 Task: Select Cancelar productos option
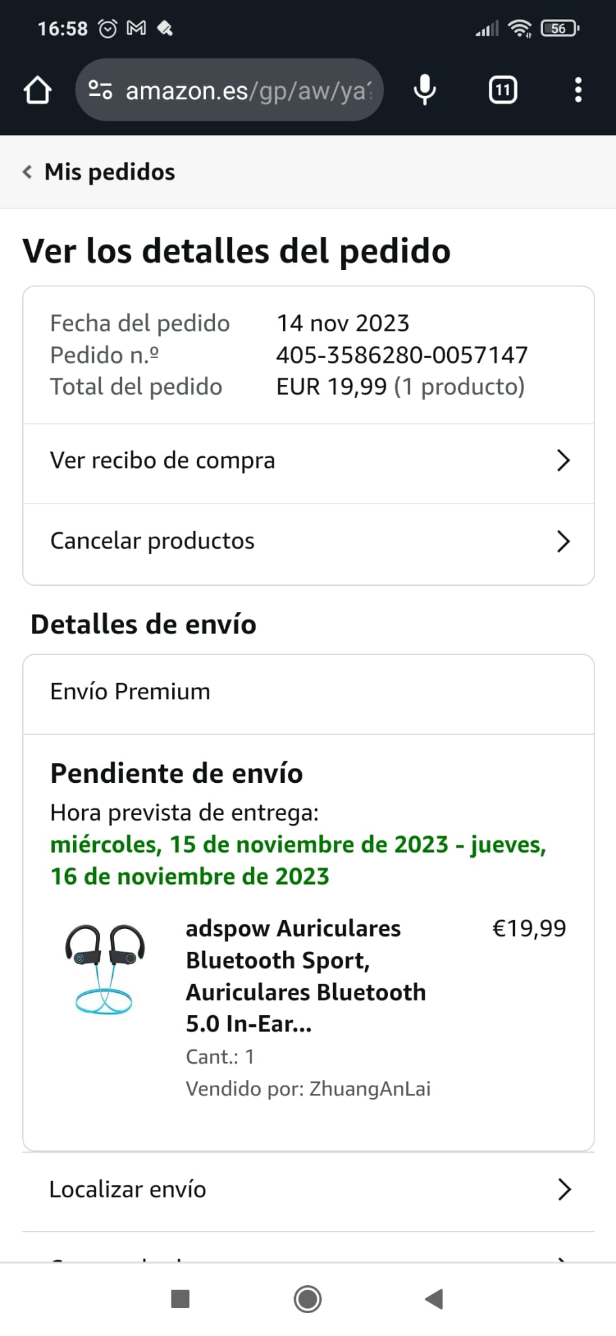[153, 541]
